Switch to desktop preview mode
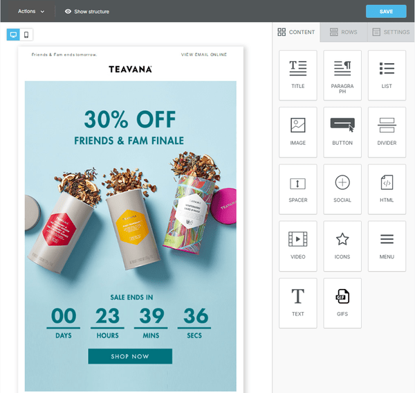The image size is (415, 393). click(13, 35)
